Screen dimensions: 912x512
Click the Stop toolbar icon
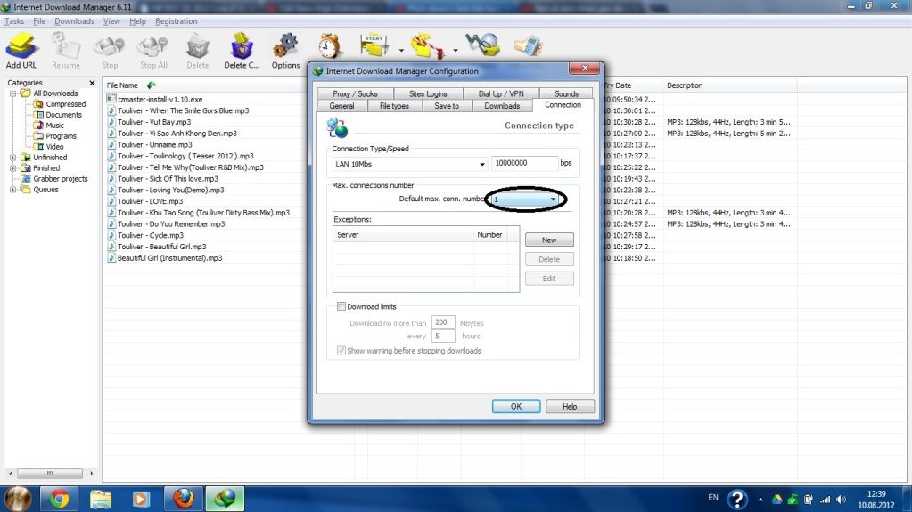point(110,51)
